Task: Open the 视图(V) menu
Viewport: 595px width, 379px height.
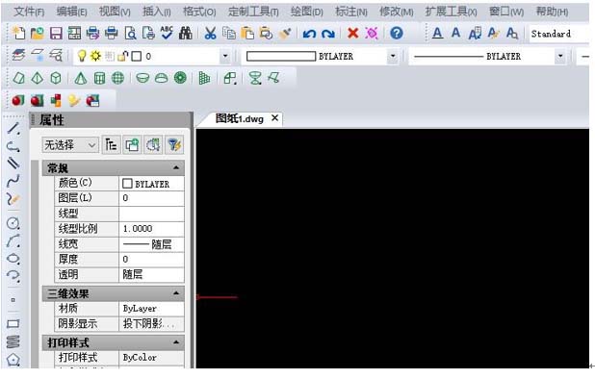Action: [x=115, y=12]
